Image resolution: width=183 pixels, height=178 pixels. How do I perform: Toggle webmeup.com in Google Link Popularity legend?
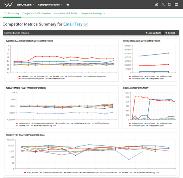164,123
